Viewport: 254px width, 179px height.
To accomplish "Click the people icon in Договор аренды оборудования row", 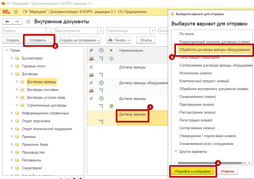I will (x=91, y=91).
